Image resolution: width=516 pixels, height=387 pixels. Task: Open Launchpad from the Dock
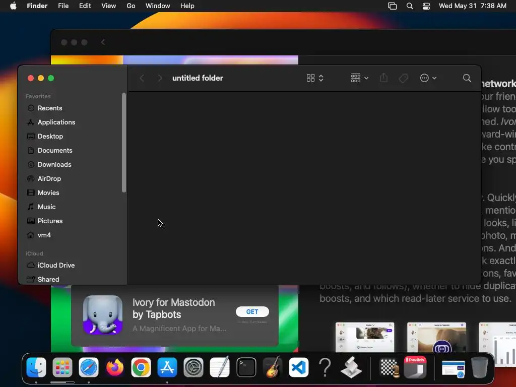click(62, 367)
